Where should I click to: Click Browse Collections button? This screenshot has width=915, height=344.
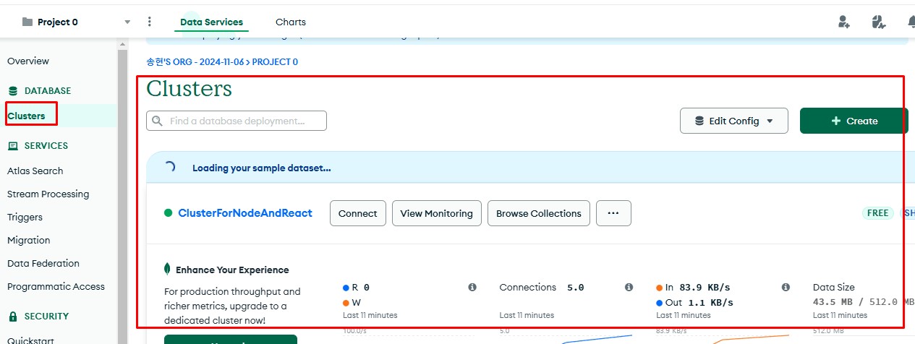(x=539, y=213)
